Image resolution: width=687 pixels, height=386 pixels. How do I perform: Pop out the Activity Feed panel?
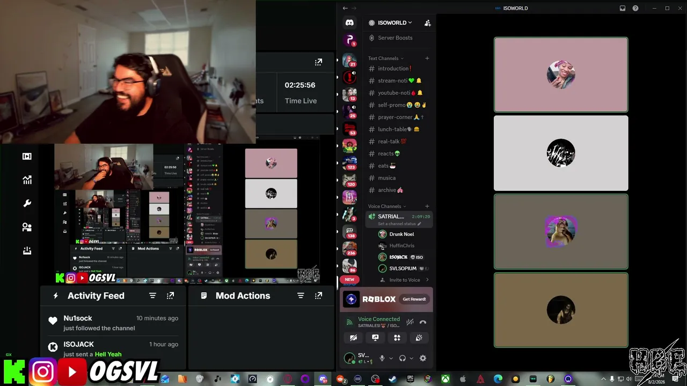pos(170,295)
